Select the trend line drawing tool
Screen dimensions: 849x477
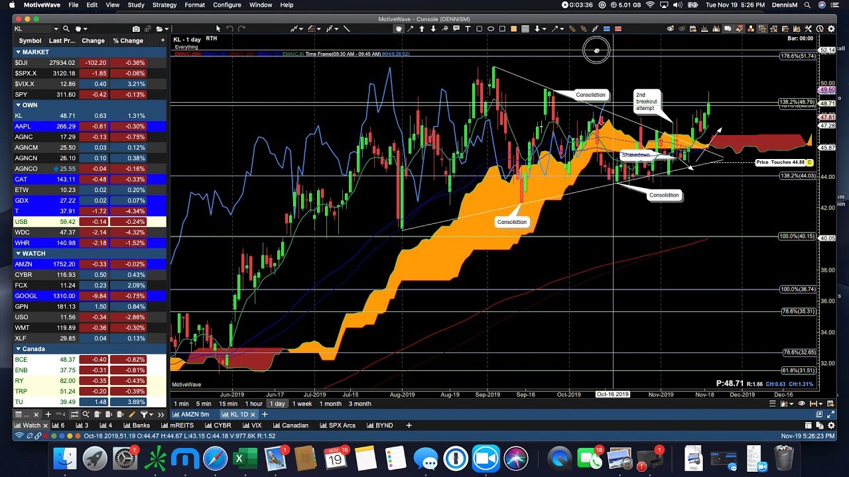[x=346, y=28]
